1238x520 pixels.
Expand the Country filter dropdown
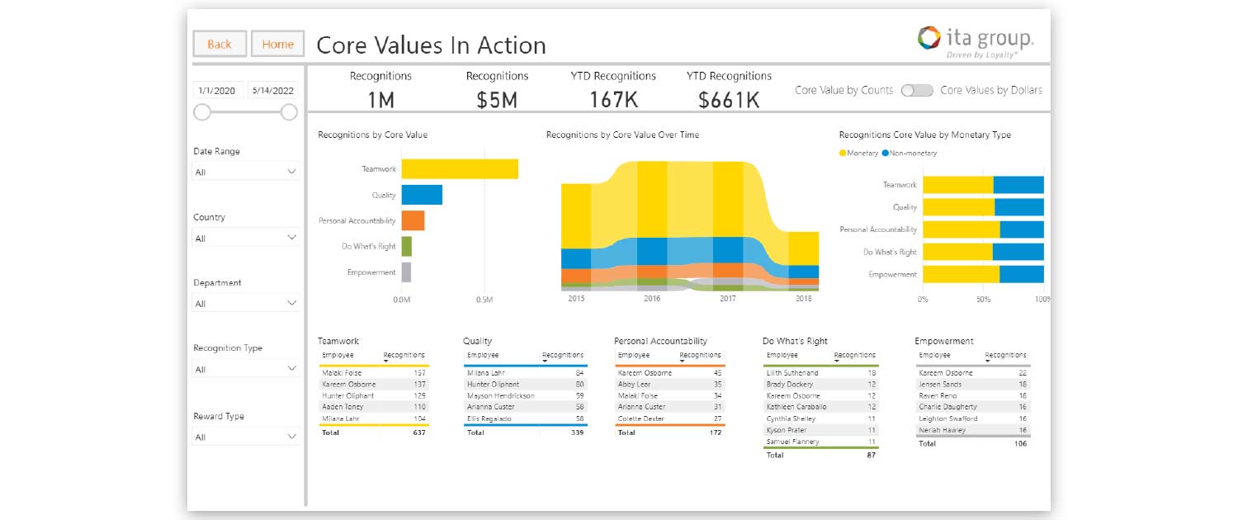tap(244, 238)
